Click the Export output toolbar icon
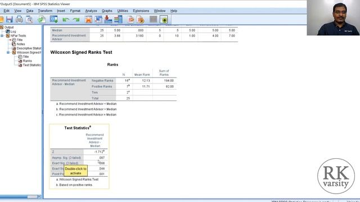The height and width of the screenshot is (202, 360). click(42, 20)
